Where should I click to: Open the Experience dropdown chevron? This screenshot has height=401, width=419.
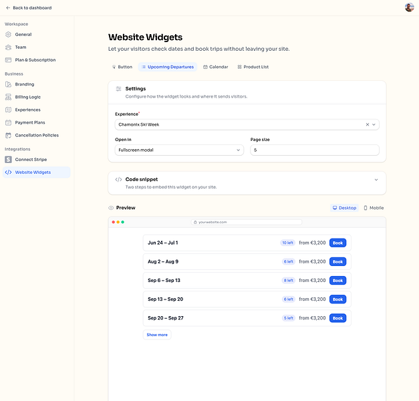(x=374, y=124)
